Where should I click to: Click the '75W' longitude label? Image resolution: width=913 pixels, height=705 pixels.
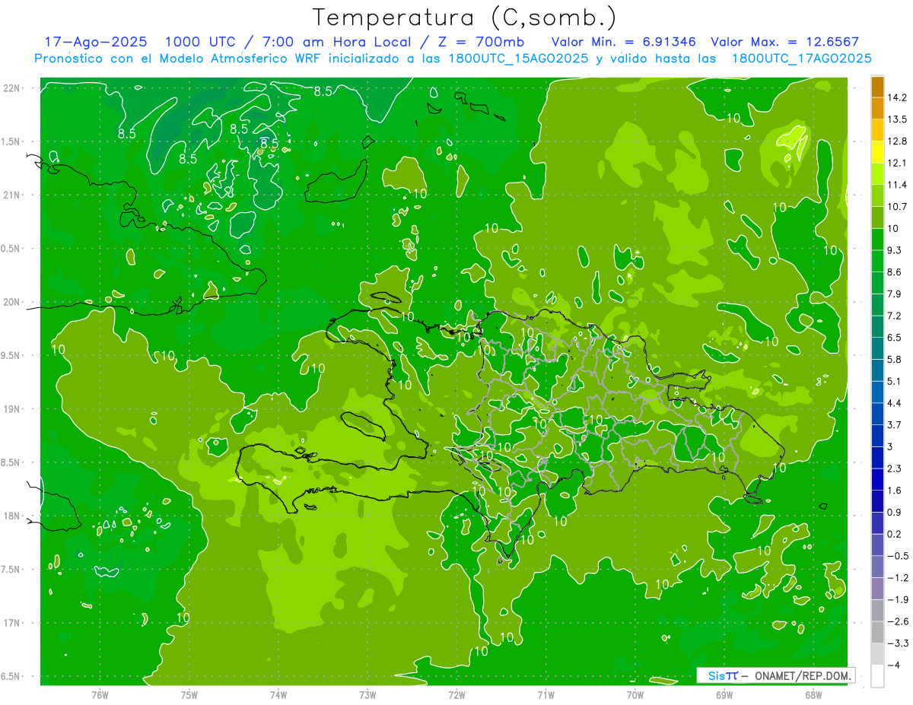tap(189, 695)
